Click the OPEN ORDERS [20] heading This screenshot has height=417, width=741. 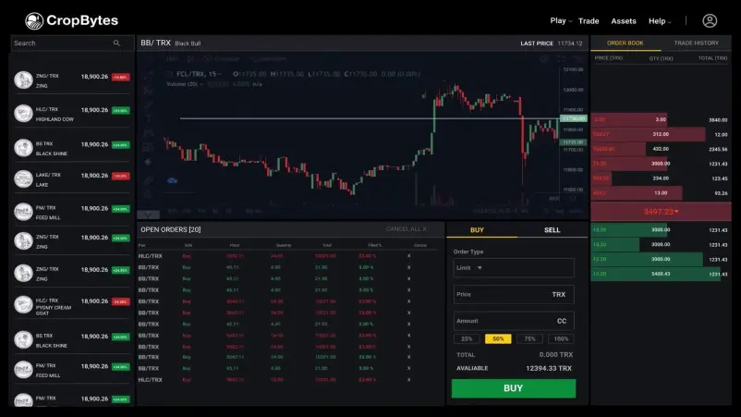171,229
